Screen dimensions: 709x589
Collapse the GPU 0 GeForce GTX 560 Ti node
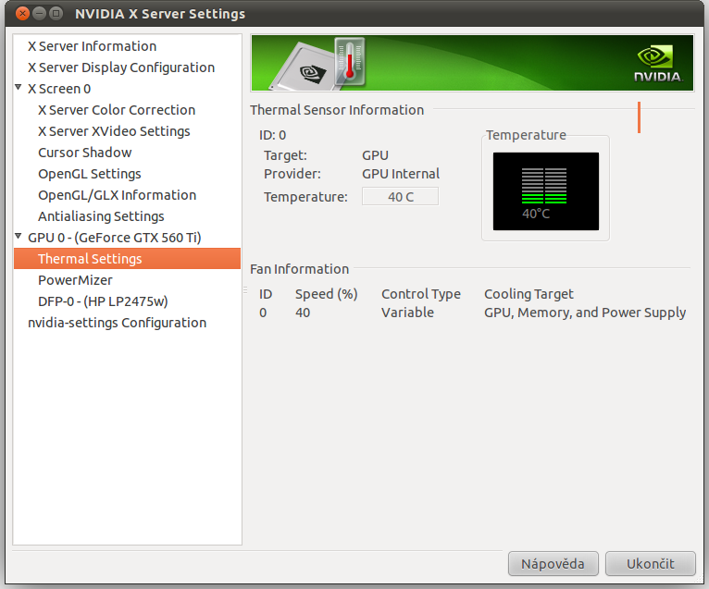(19, 237)
